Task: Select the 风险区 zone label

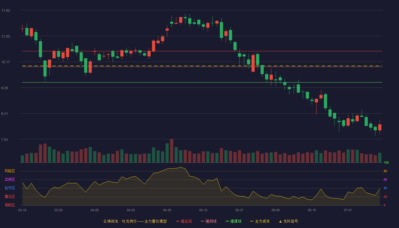Action: pos(10,171)
